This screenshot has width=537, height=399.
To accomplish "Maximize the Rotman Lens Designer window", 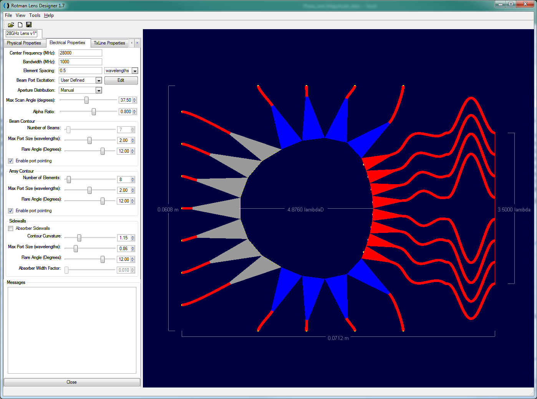I will tap(511, 4).
